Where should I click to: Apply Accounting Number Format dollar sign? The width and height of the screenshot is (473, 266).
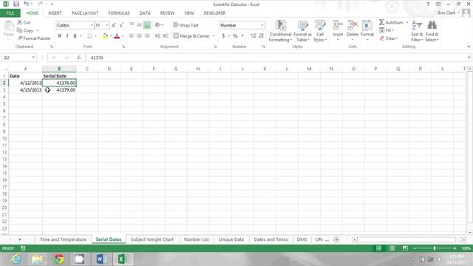(x=223, y=36)
